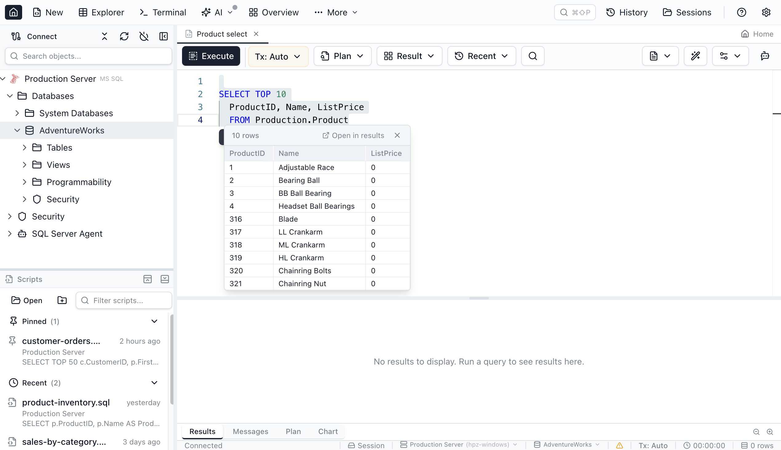
Task: Open the AI assistant menu
Action: tap(217, 12)
